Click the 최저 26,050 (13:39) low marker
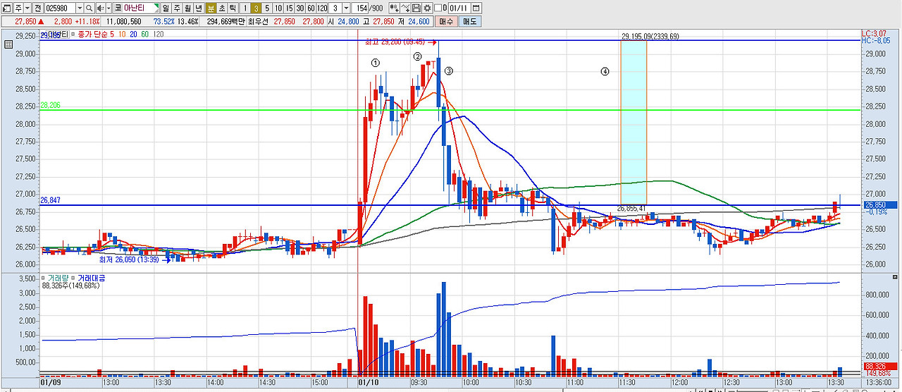 [134, 259]
